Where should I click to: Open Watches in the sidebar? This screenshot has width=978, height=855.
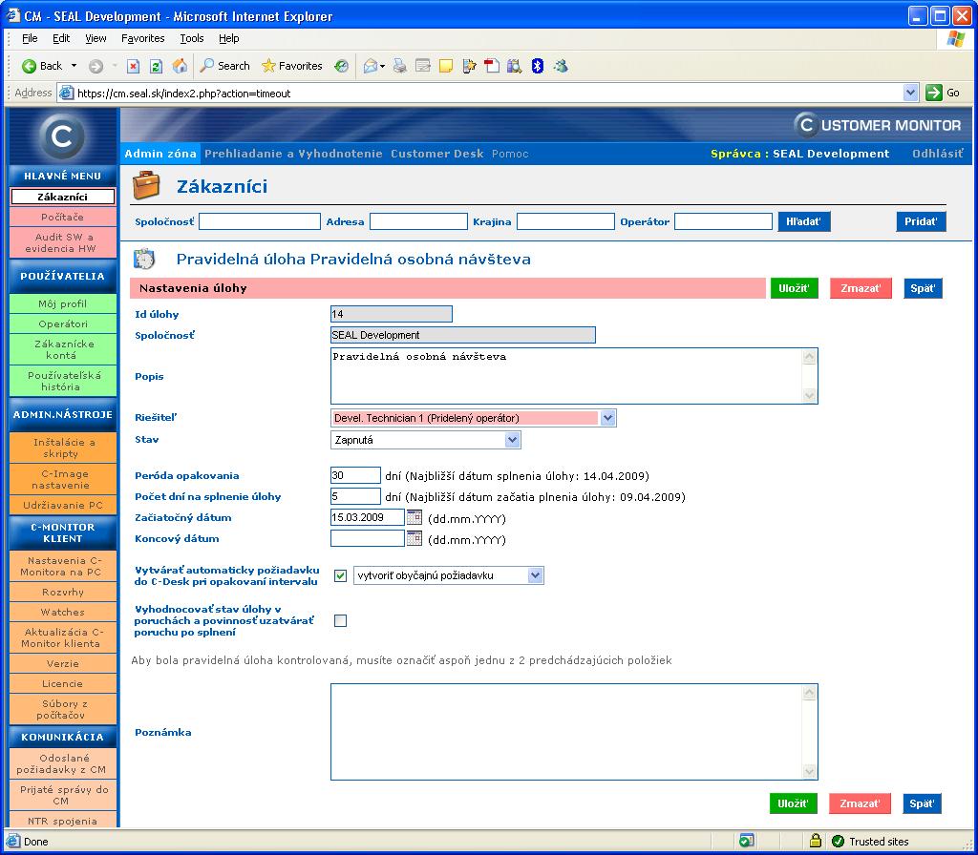(x=62, y=612)
